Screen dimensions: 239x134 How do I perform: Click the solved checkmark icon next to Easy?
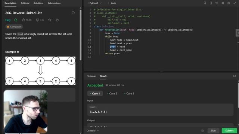(x=16, y=20)
